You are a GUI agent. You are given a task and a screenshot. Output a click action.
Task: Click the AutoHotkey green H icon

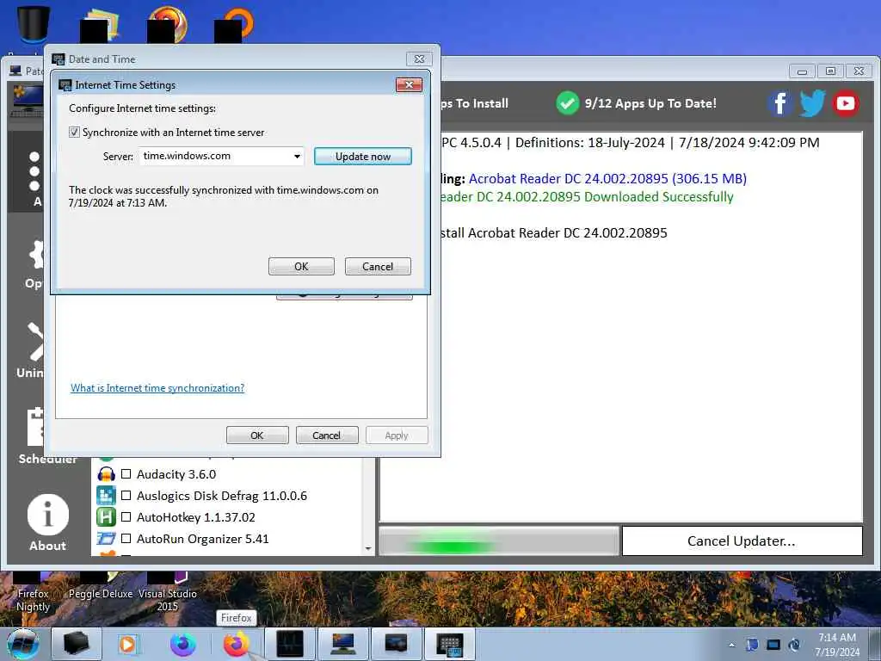106,516
